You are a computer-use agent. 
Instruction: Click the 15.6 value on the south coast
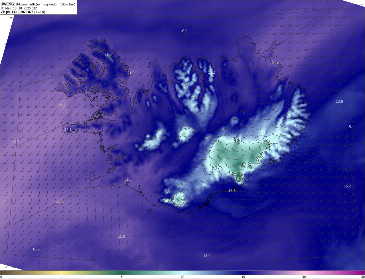click(232, 191)
